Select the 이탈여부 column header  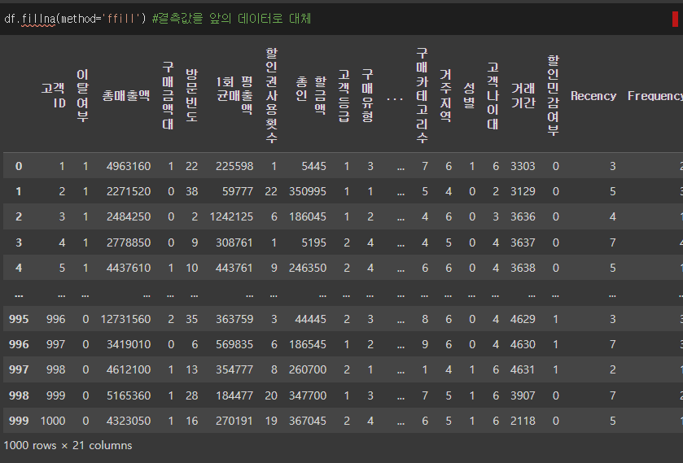[x=82, y=95]
